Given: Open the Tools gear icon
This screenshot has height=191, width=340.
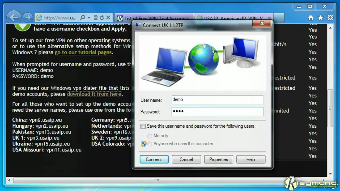Looking at the screenshot, I should click(x=330, y=18).
